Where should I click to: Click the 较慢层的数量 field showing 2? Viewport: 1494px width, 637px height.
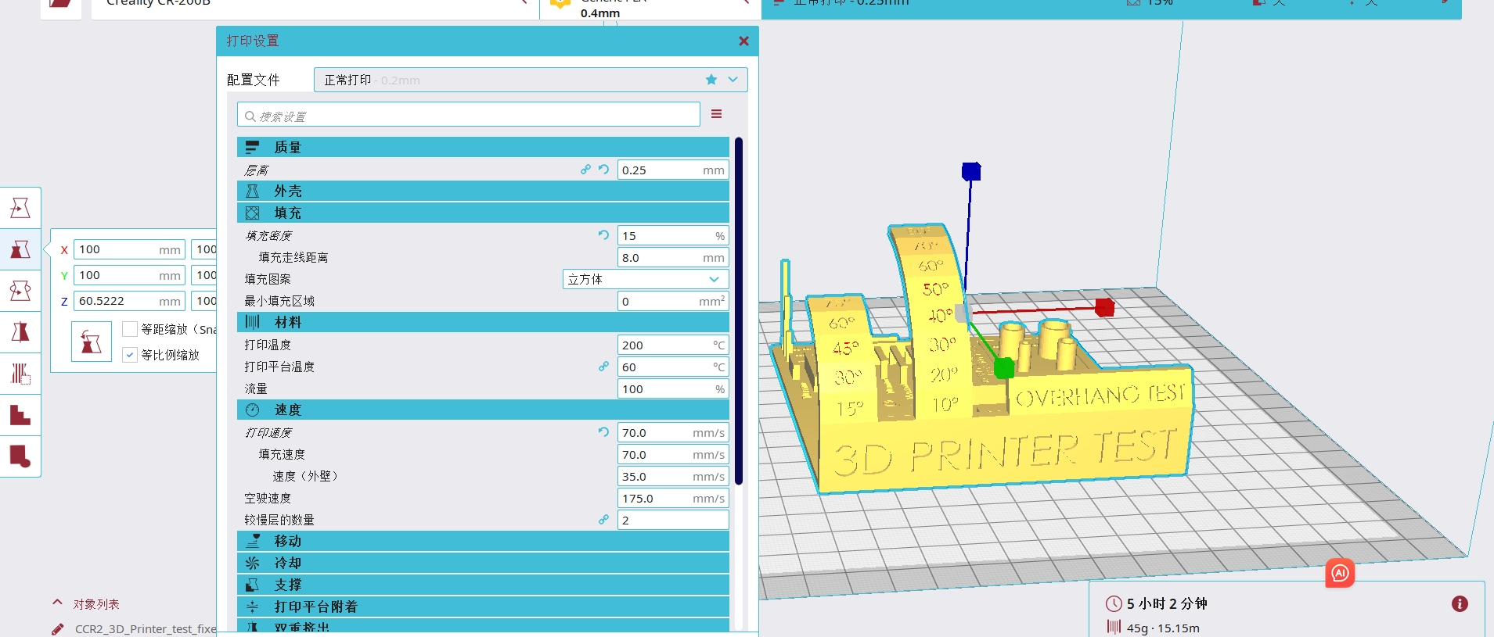[673, 520]
